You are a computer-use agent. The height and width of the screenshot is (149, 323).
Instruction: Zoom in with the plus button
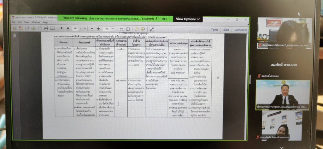98,28
